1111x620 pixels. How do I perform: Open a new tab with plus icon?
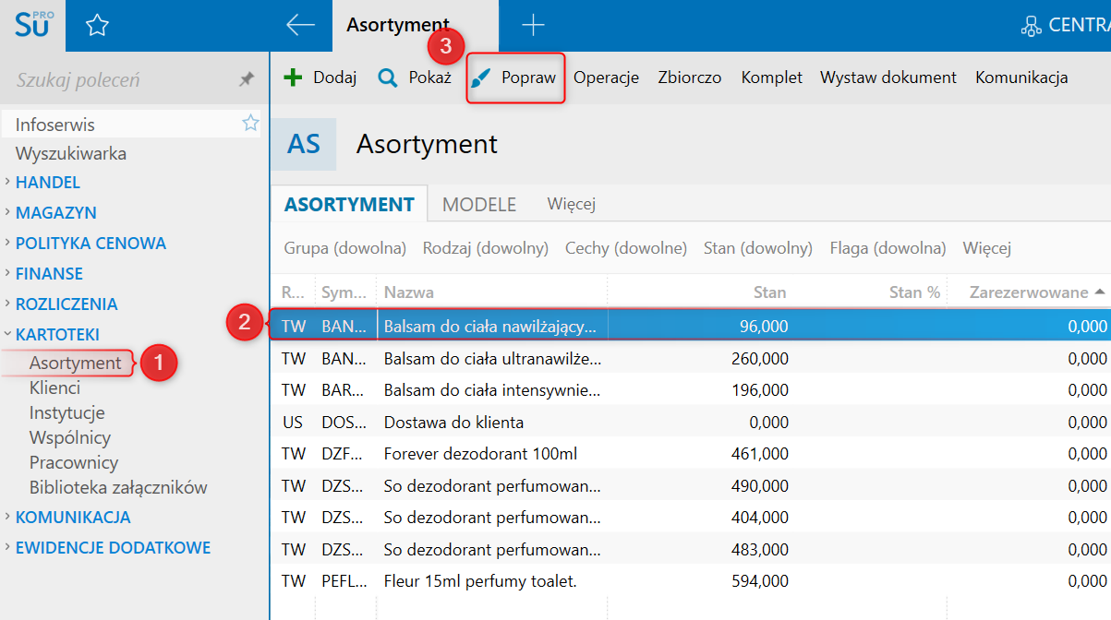(x=533, y=26)
